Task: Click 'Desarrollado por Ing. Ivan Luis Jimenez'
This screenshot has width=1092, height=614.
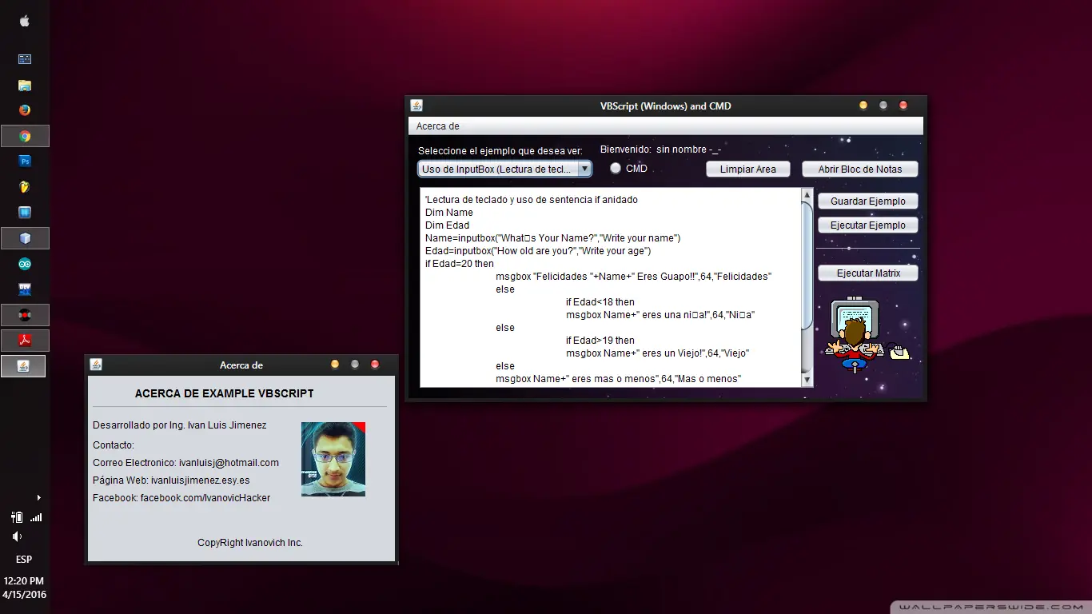Action: point(180,425)
